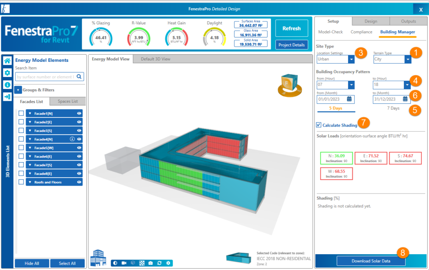This screenshot has width=429, height=270.
Task: Expand the Facade1[N] row arrow
Action: 30,113
